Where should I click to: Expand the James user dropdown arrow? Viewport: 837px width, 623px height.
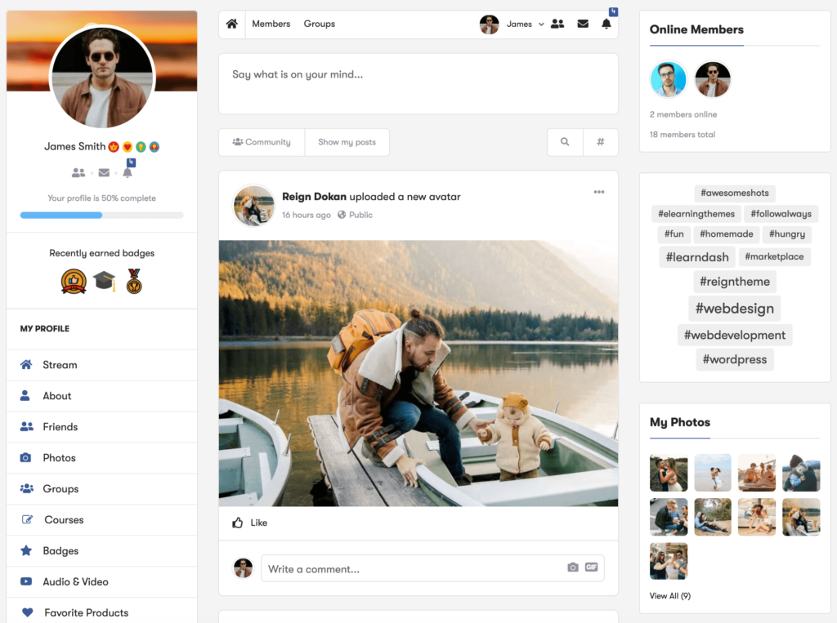541,24
